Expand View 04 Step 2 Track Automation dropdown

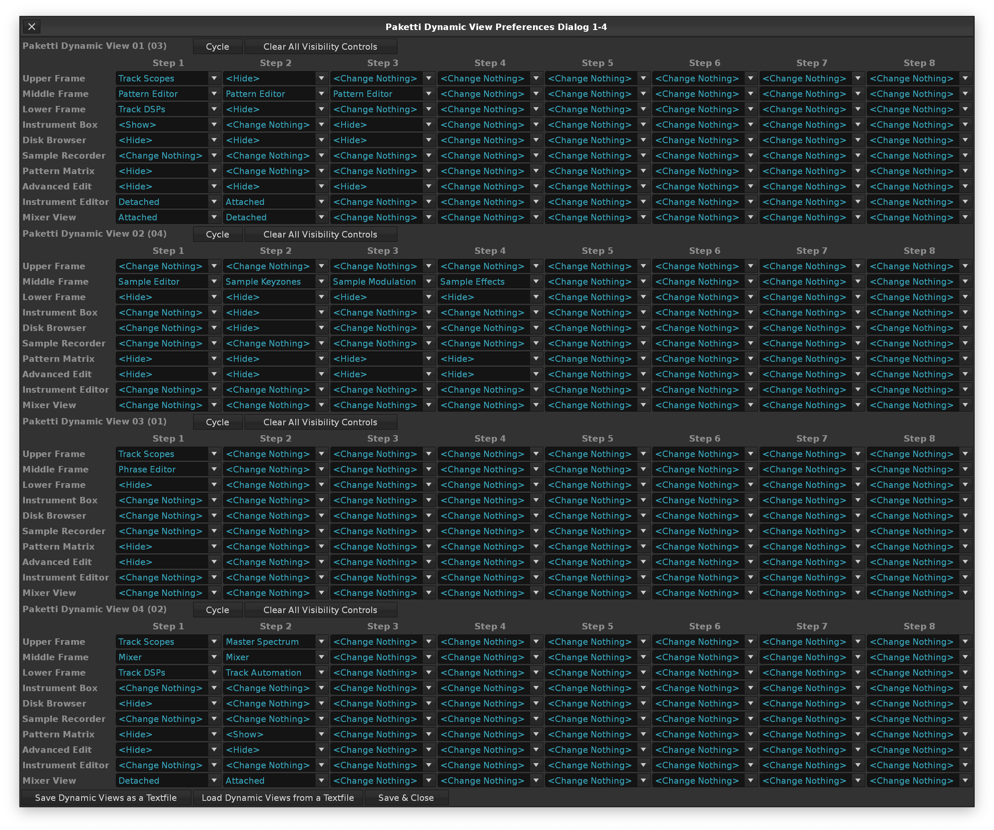(275, 673)
